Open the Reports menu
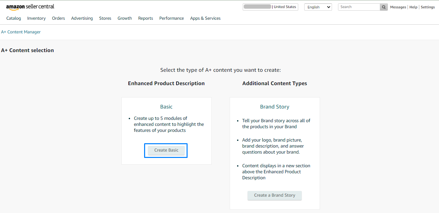The image size is (439, 213). coord(145,18)
